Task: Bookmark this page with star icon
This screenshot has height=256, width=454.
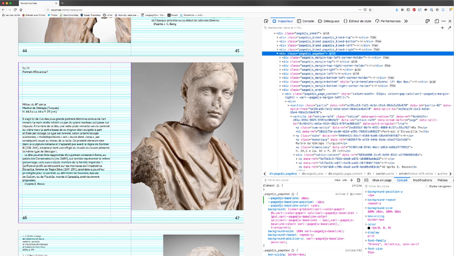Action: (371, 9)
